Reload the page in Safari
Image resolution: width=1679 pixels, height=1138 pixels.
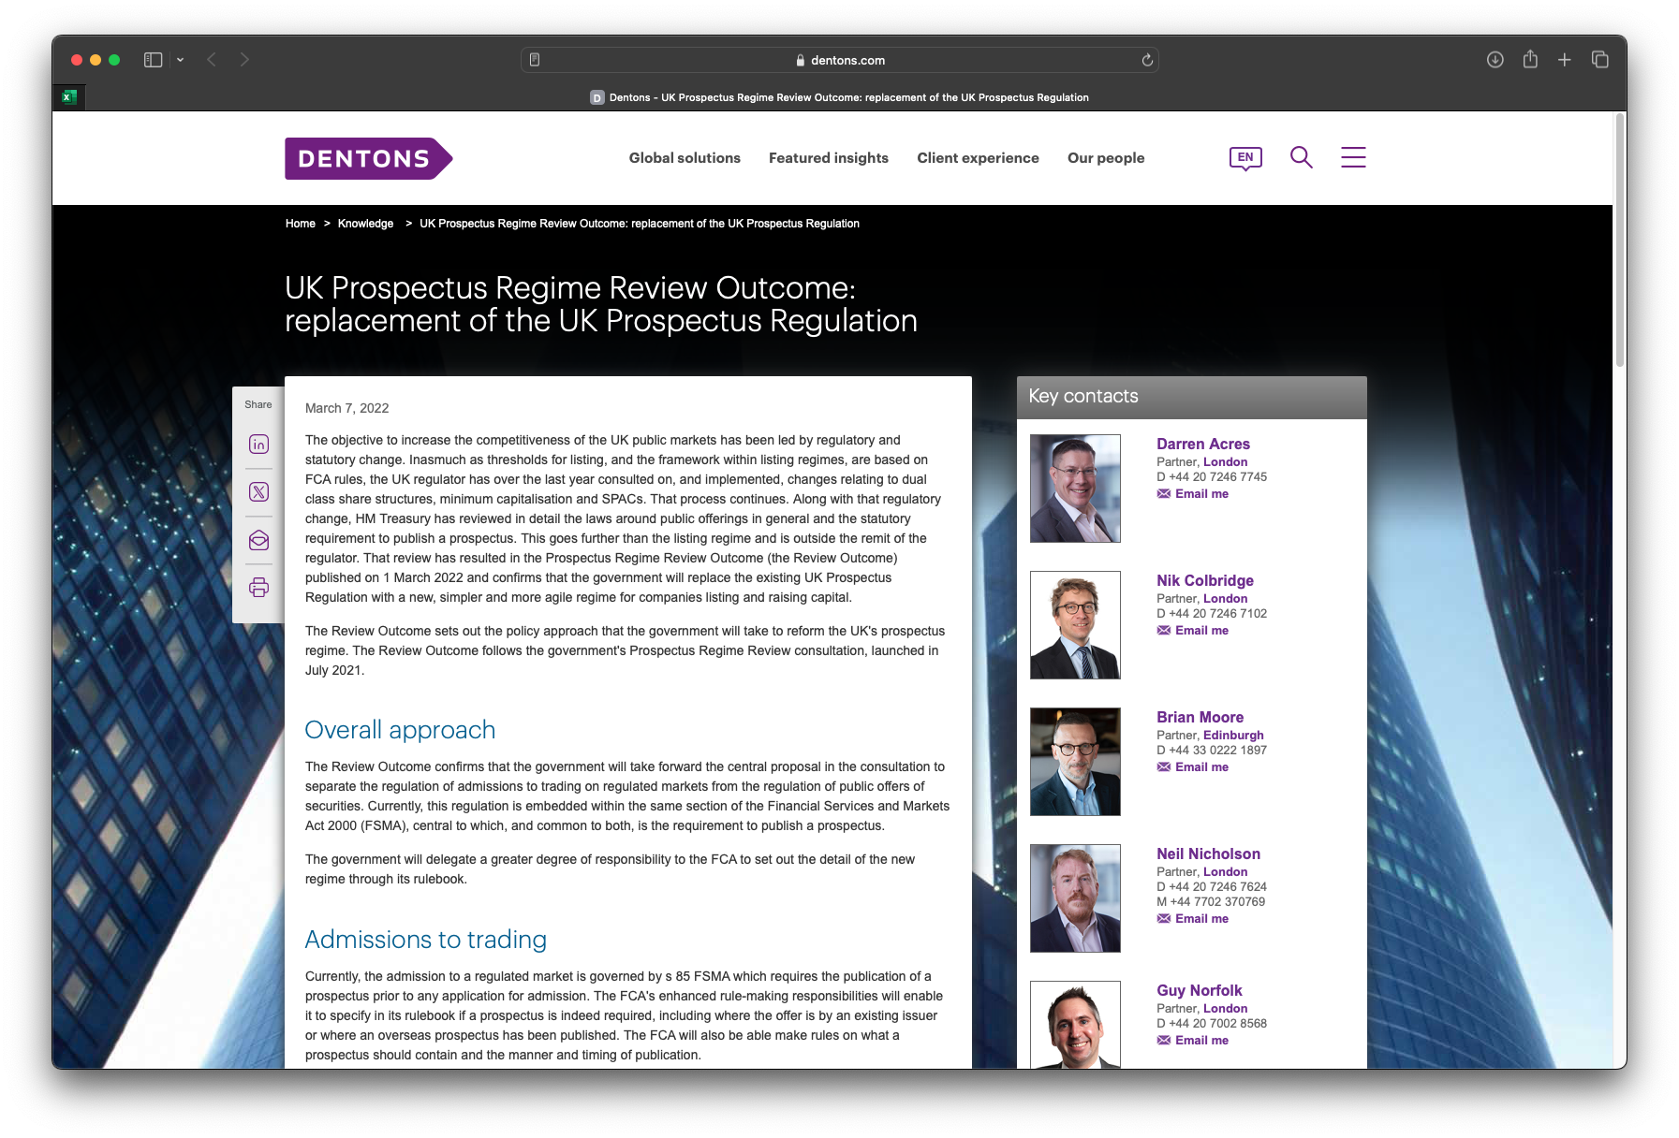coord(1146,60)
